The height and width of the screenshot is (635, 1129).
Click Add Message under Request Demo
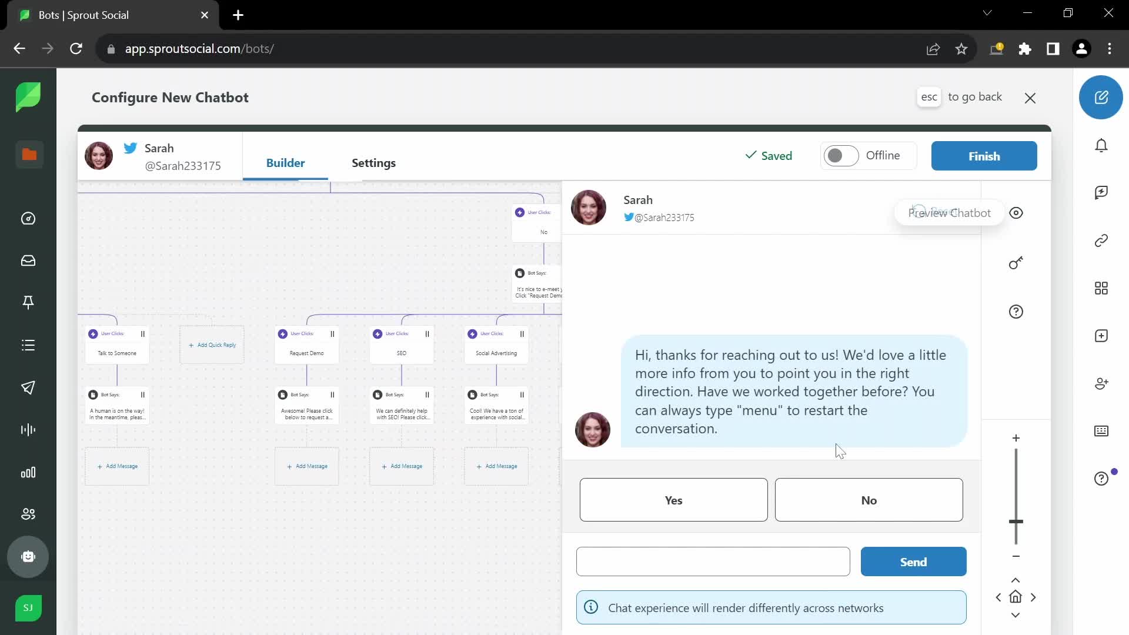[x=306, y=466]
